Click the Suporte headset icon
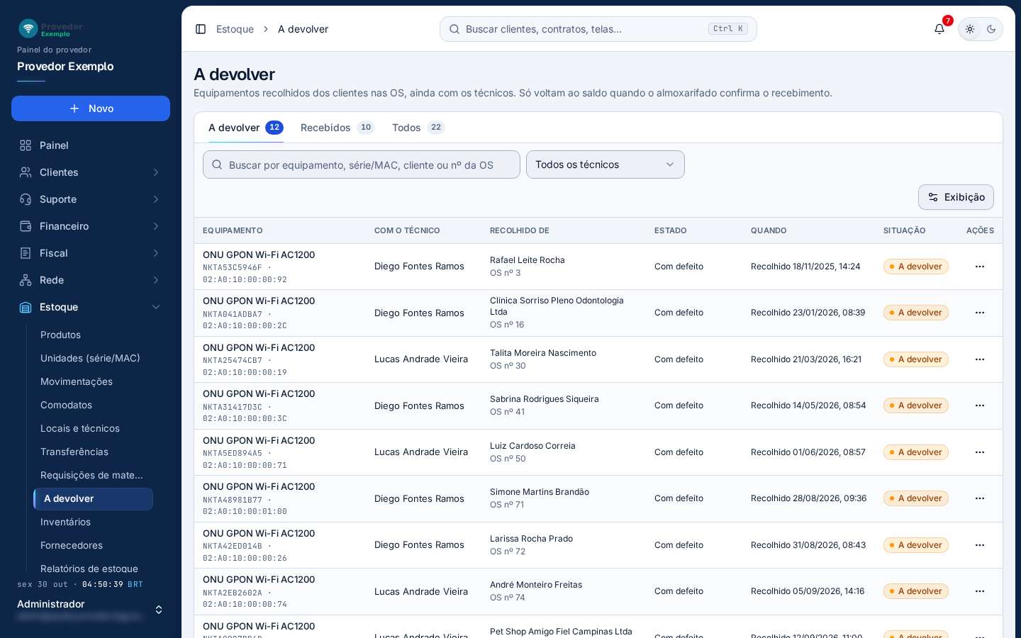This screenshot has height=638, width=1021. coord(26,199)
